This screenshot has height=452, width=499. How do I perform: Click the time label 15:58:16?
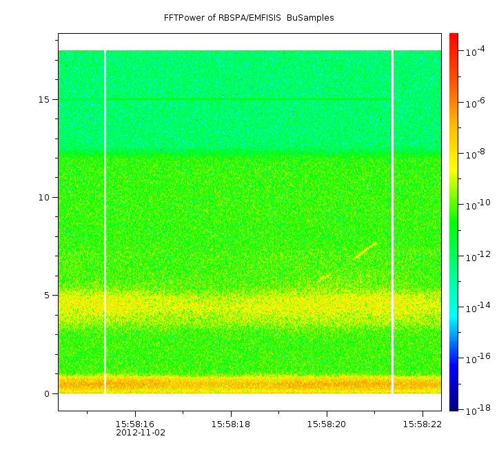135,424
